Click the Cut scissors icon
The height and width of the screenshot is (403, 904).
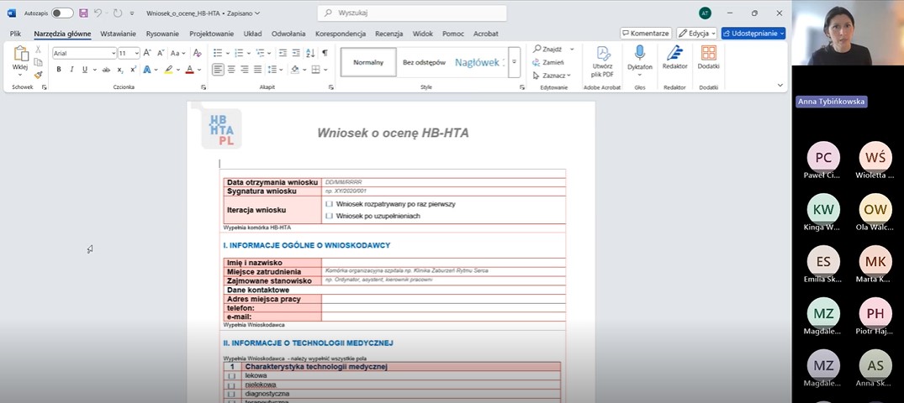click(38, 50)
